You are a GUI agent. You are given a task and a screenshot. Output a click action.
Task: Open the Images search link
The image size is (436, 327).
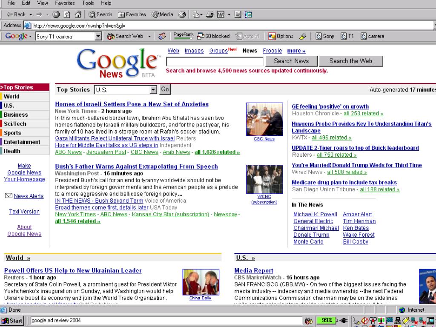(x=194, y=51)
